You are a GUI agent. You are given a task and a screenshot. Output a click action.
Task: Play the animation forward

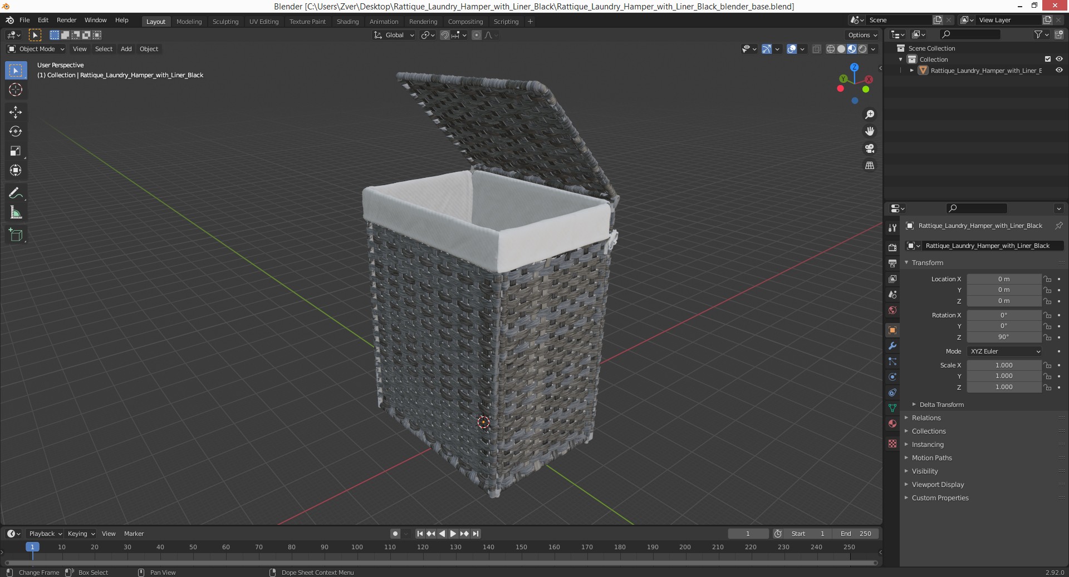453,534
